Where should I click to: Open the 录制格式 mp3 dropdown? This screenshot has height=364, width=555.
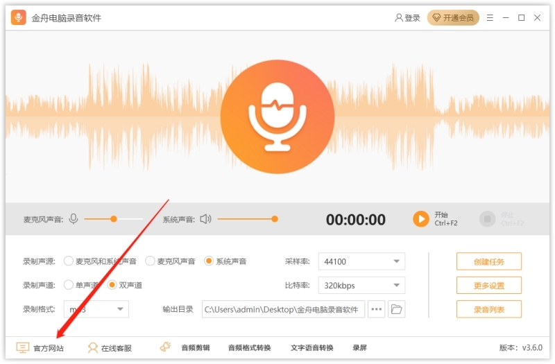click(96, 309)
